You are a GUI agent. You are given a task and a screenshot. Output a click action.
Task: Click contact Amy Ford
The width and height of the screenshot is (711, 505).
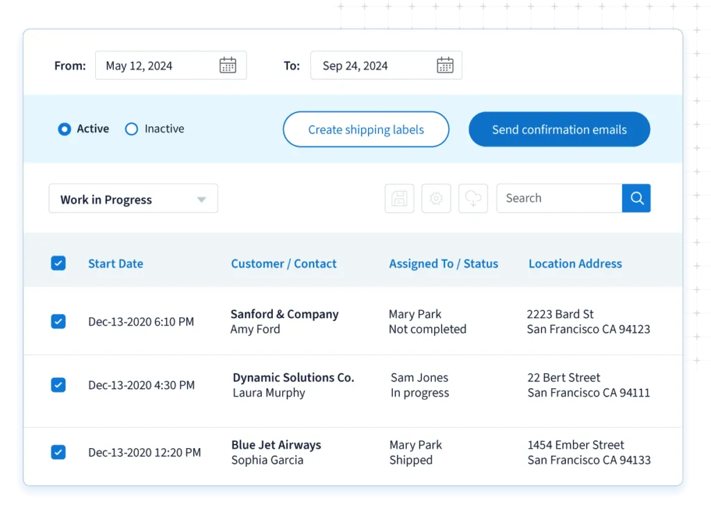point(256,329)
